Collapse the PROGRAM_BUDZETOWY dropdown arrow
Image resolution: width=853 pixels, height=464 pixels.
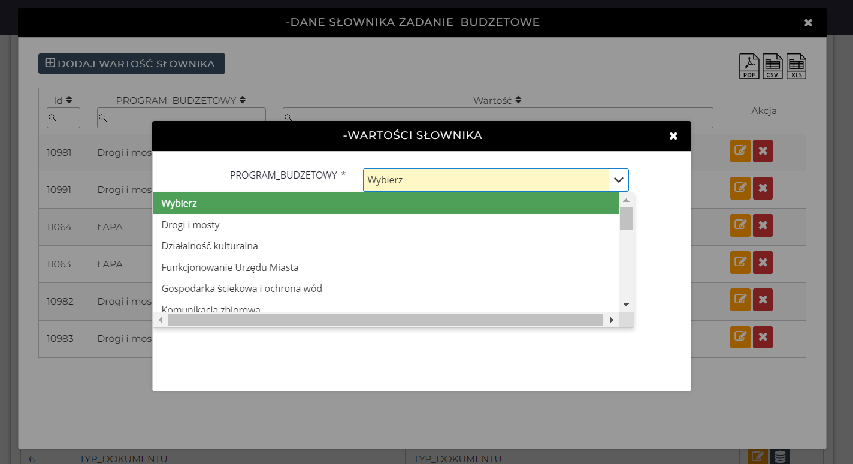(x=619, y=180)
